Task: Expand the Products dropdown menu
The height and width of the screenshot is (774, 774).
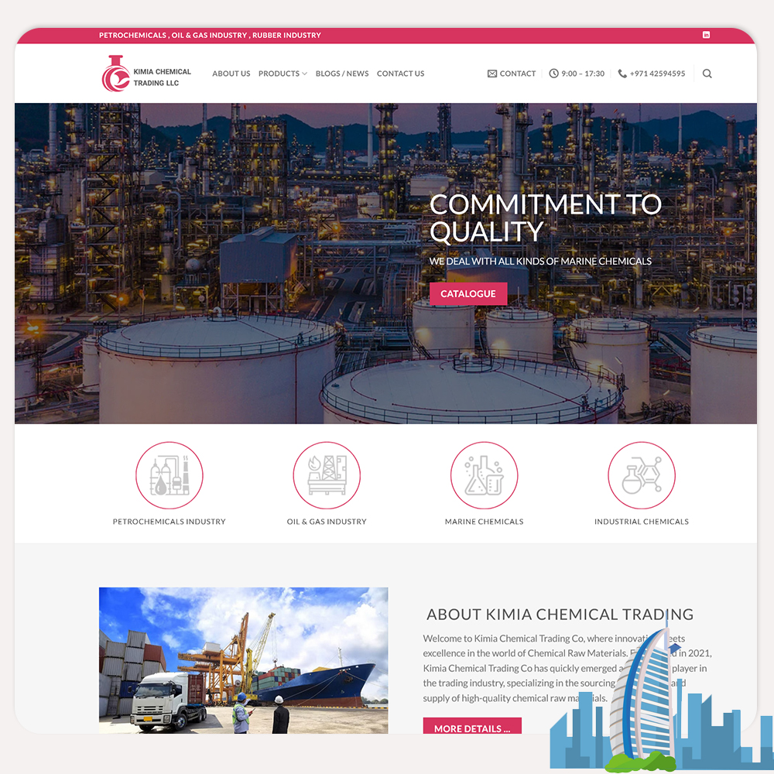Action: (x=283, y=74)
